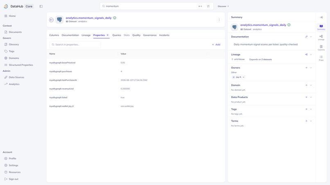Image resolution: width=330 pixels, height=185 pixels.
Task: Click the analytics breadcrumb under dataset title
Action: coord(83,21)
